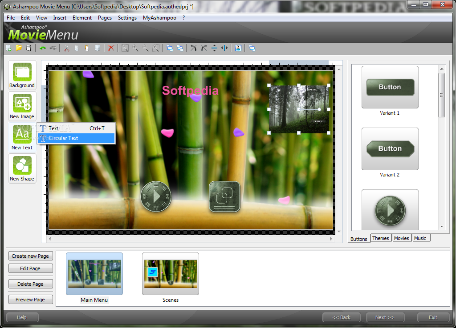The width and height of the screenshot is (456, 328).
Task: Open the ? help menu
Action: click(x=183, y=18)
